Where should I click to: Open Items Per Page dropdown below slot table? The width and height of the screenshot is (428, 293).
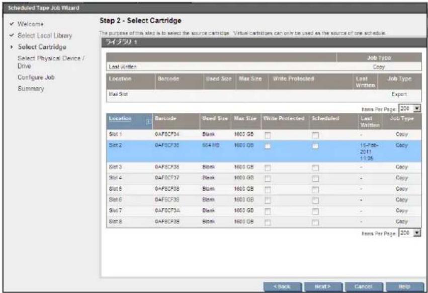click(x=410, y=233)
